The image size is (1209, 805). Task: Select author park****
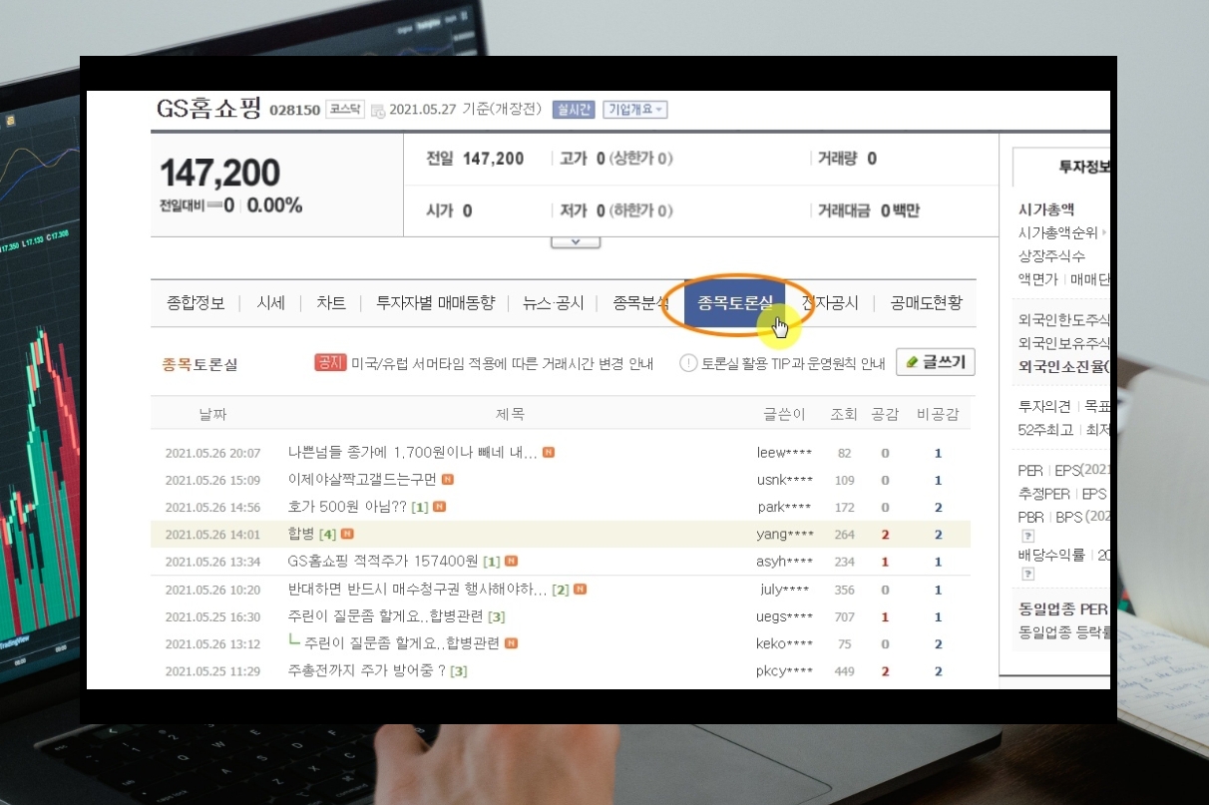[x=785, y=507]
